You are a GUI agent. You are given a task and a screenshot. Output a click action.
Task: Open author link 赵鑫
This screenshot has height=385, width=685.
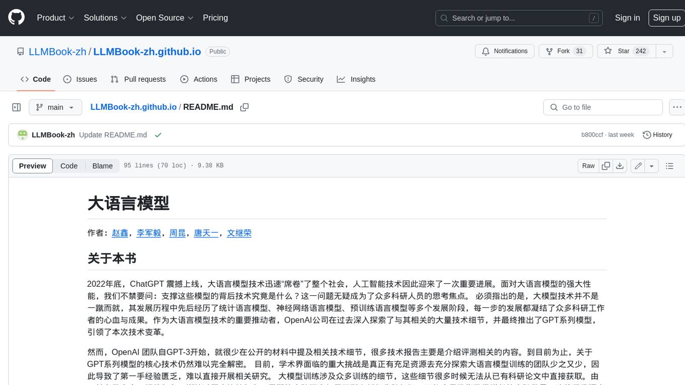(120, 233)
